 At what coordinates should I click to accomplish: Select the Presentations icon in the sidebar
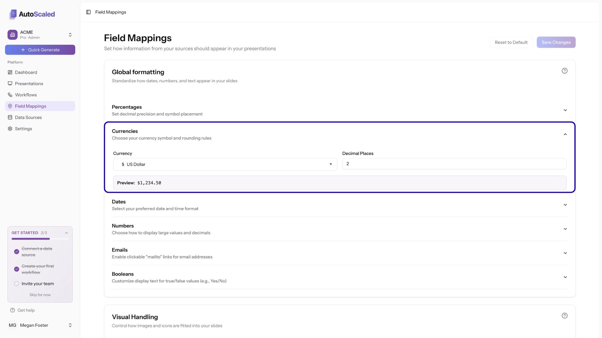pyautogui.click(x=10, y=84)
